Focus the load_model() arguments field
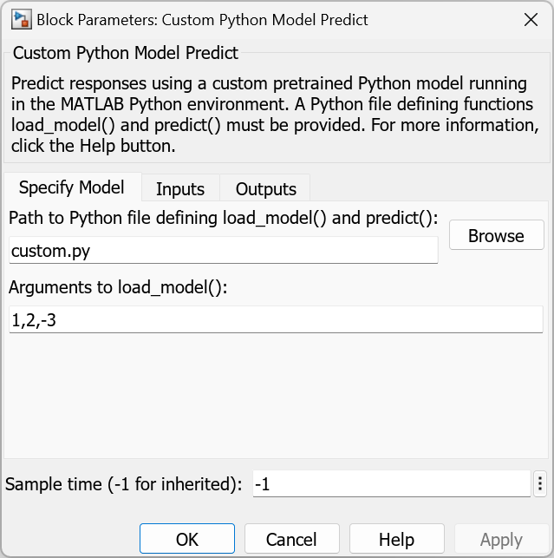The image size is (554, 558). tap(276, 320)
